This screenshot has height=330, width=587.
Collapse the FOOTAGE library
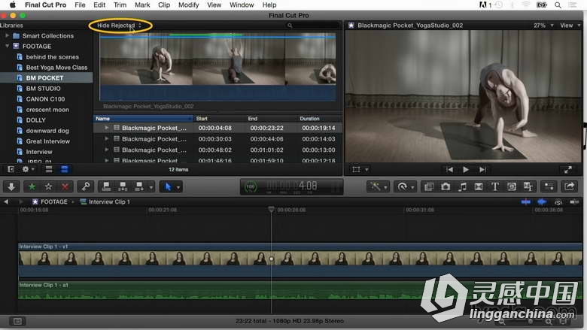(x=7, y=46)
